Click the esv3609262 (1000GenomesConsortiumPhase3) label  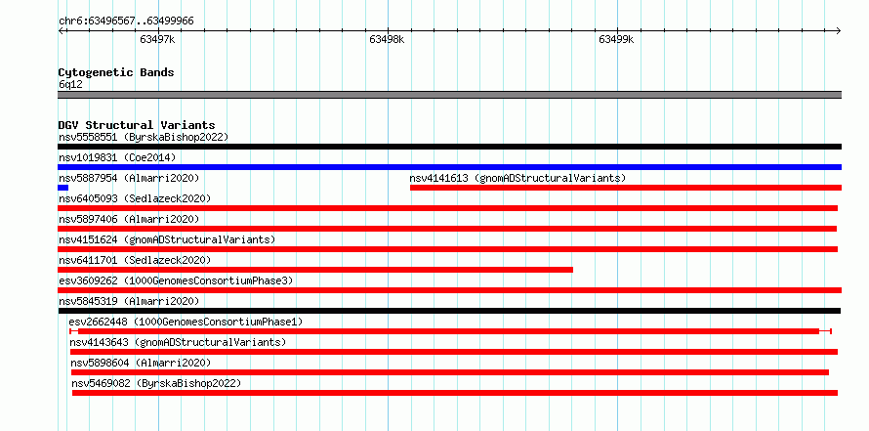click(176, 280)
